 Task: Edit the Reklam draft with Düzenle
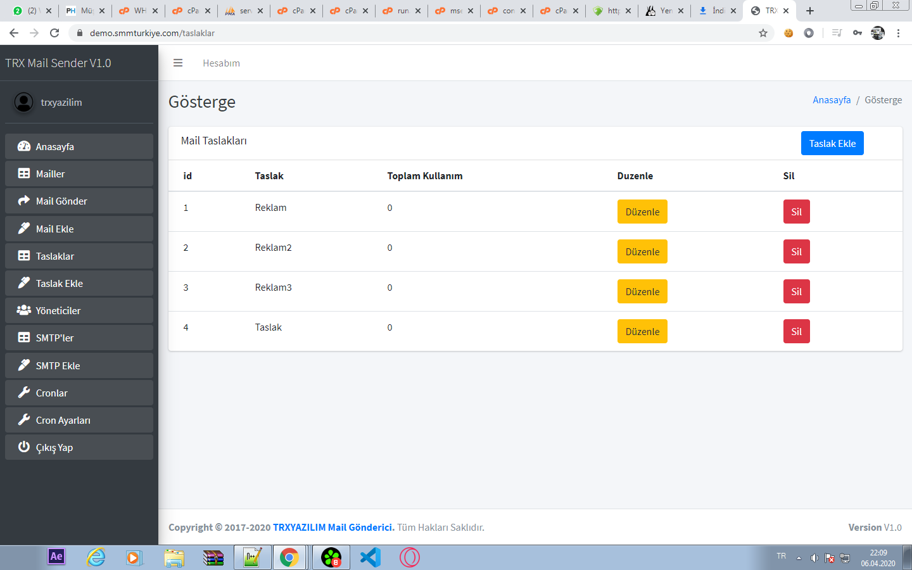click(642, 212)
